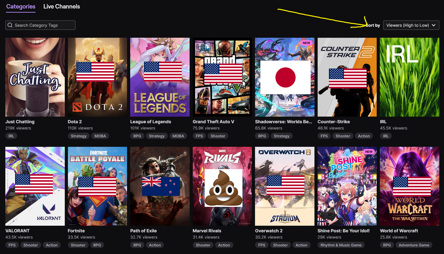Open the Shine Post cover art

(x=347, y=186)
